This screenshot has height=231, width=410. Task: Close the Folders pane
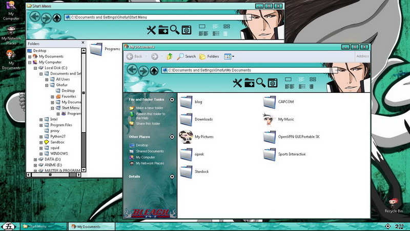click(83, 43)
